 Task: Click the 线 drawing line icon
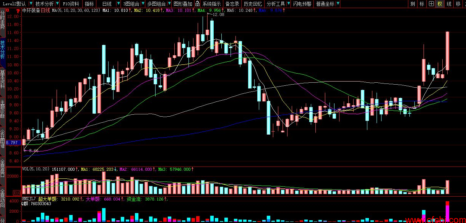pos(449,4)
